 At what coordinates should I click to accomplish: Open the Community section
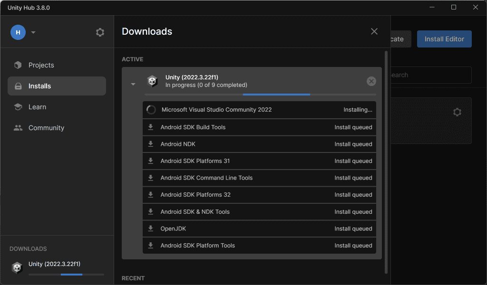tap(46, 128)
